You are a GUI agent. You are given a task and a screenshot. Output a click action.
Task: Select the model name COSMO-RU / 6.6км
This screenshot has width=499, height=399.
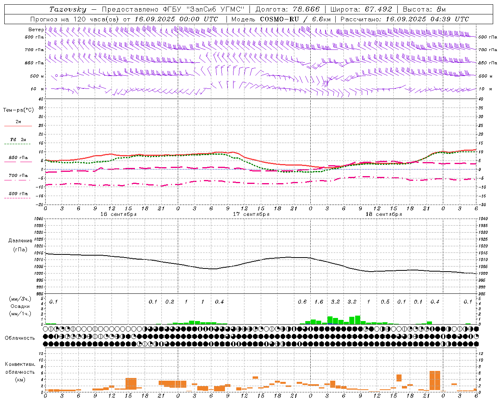click(x=296, y=19)
